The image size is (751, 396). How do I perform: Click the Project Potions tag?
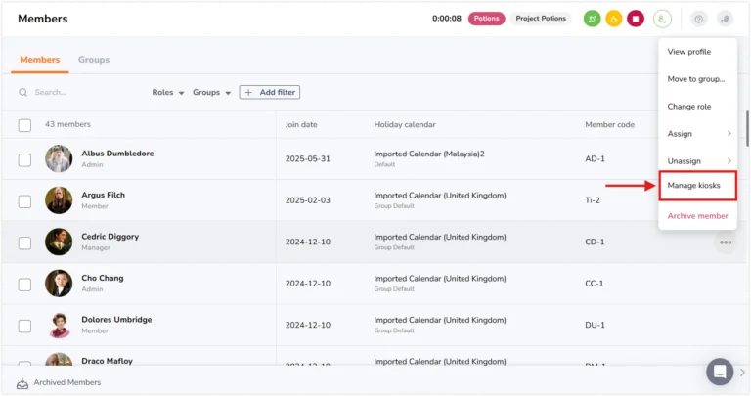[x=541, y=19]
